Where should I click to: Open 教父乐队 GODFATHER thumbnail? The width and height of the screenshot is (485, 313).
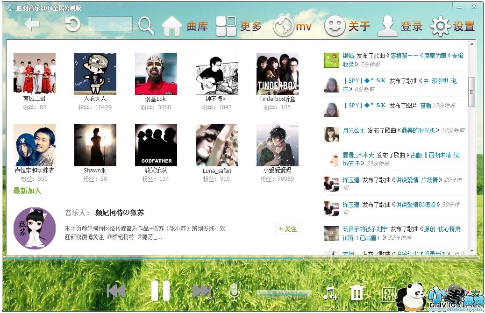[x=156, y=145]
